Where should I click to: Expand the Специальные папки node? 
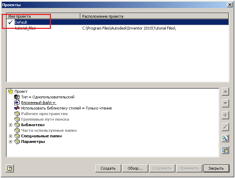pyautogui.click(x=10, y=136)
